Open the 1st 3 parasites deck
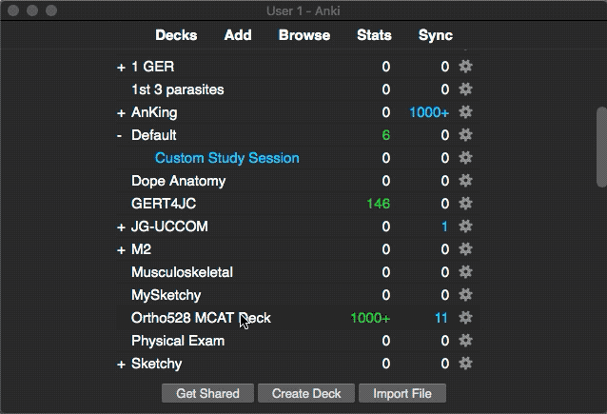This screenshot has width=607, height=414. pyautogui.click(x=177, y=89)
